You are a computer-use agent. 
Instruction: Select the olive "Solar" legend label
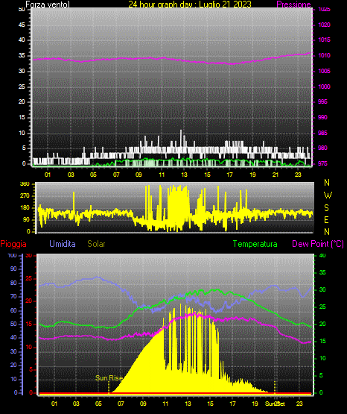[x=96, y=244]
